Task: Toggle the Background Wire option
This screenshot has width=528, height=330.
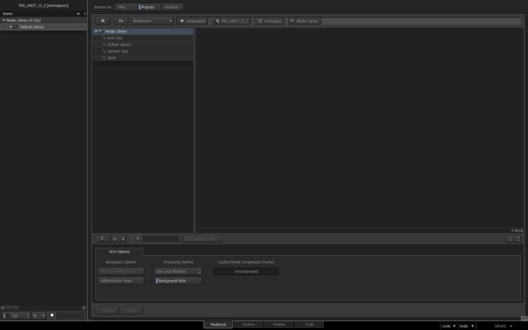Action: click(178, 281)
